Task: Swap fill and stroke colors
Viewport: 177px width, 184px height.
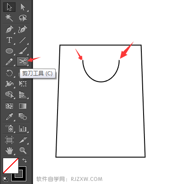Action: coord(25,160)
